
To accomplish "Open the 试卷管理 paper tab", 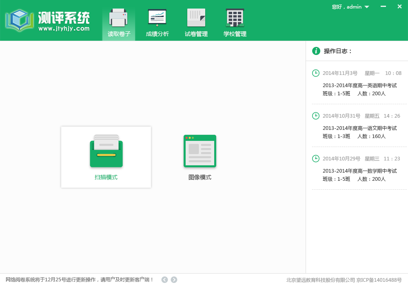I will [196, 23].
